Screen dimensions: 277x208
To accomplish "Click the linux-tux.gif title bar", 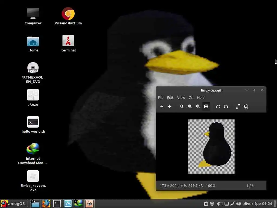I will [211, 90].
